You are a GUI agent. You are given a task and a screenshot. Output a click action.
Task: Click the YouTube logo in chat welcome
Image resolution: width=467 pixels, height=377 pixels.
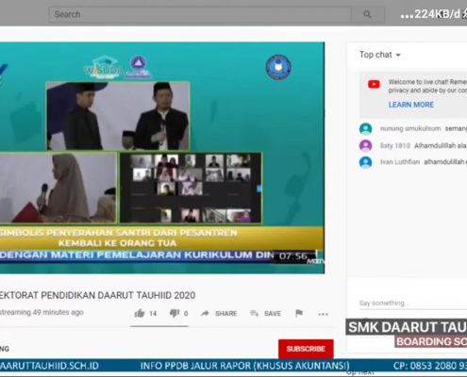pos(374,84)
